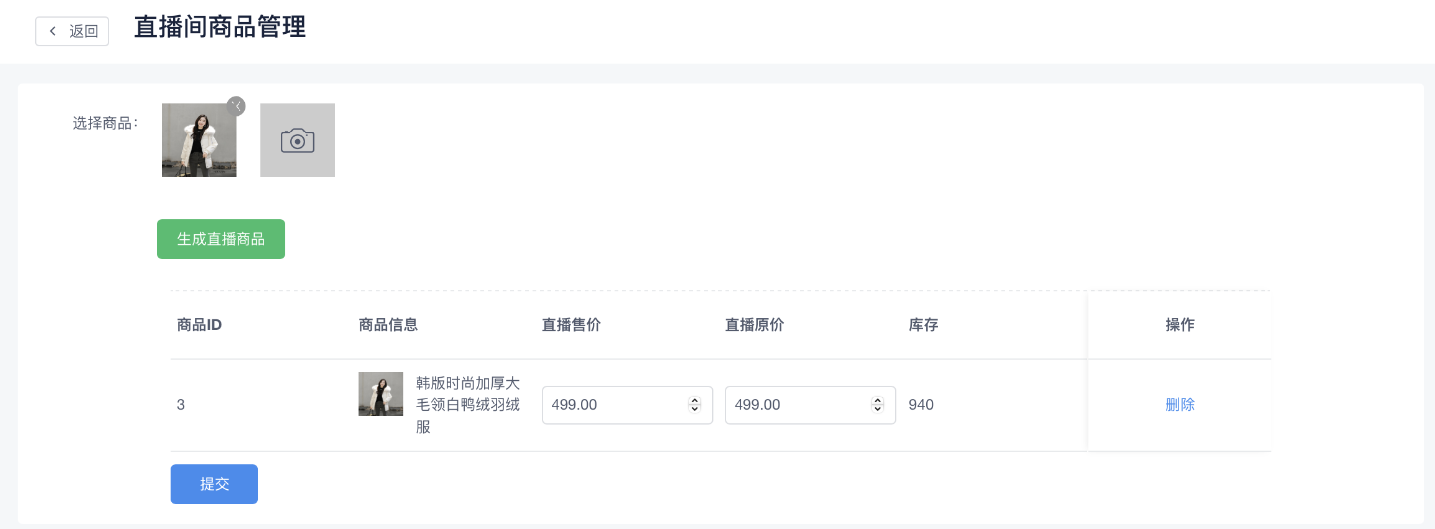The image size is (1435, 529).
Task: Submit the form with 提交 button
Action: (214, 484)
